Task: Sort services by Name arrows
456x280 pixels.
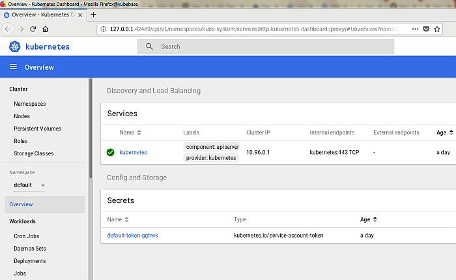Action: coord(139,132)
